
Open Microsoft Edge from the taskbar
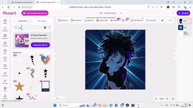click(116, 105)
